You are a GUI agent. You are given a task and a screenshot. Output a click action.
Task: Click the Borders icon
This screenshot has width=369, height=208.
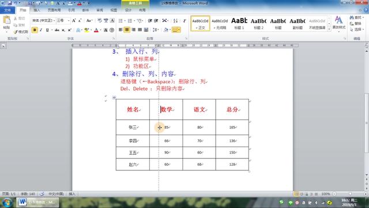[175, 29]
